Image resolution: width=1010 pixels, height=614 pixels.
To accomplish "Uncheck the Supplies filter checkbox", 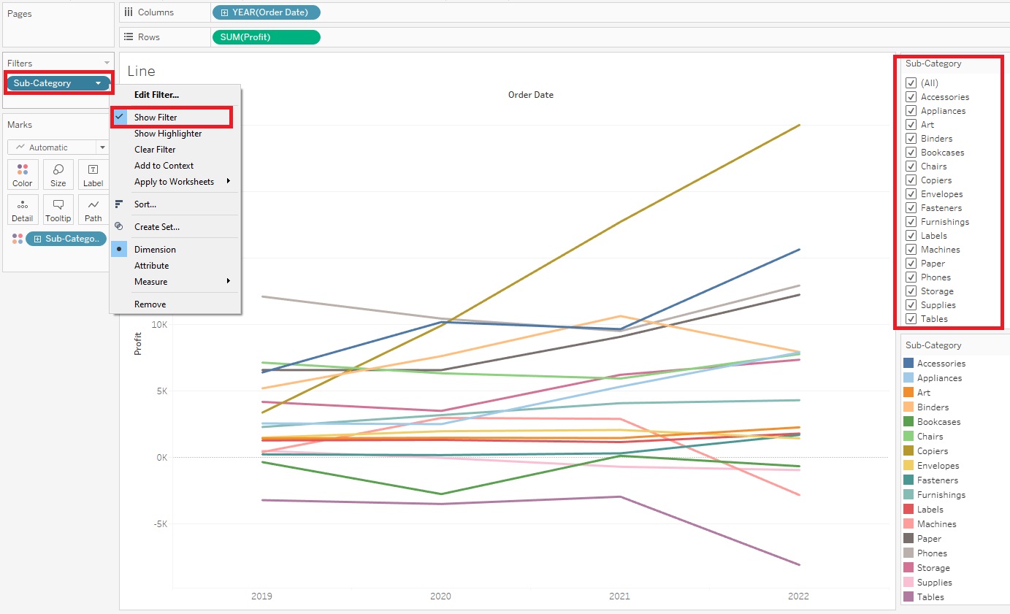I will coord(911,305).
